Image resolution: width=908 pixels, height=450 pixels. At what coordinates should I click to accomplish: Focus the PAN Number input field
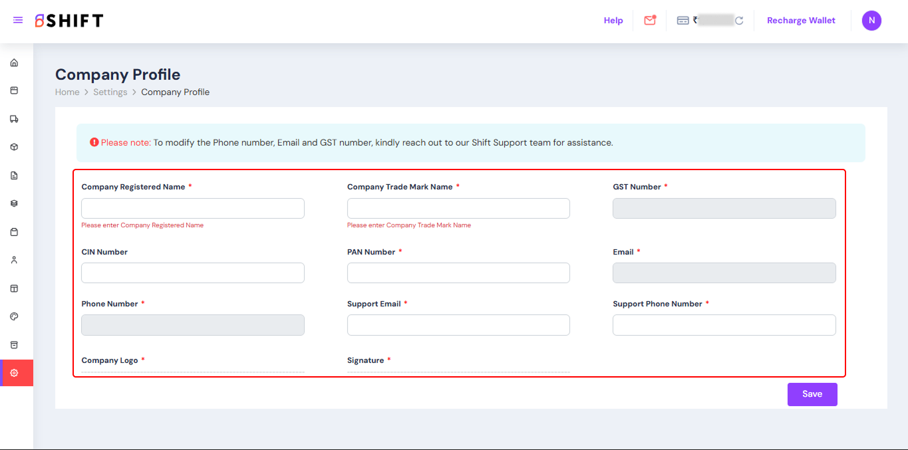click(458, 273)
